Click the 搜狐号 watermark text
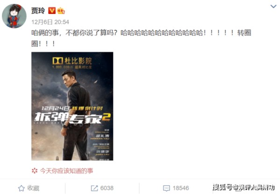The height and width of the screenshot is (194, 280). (223, 187)
